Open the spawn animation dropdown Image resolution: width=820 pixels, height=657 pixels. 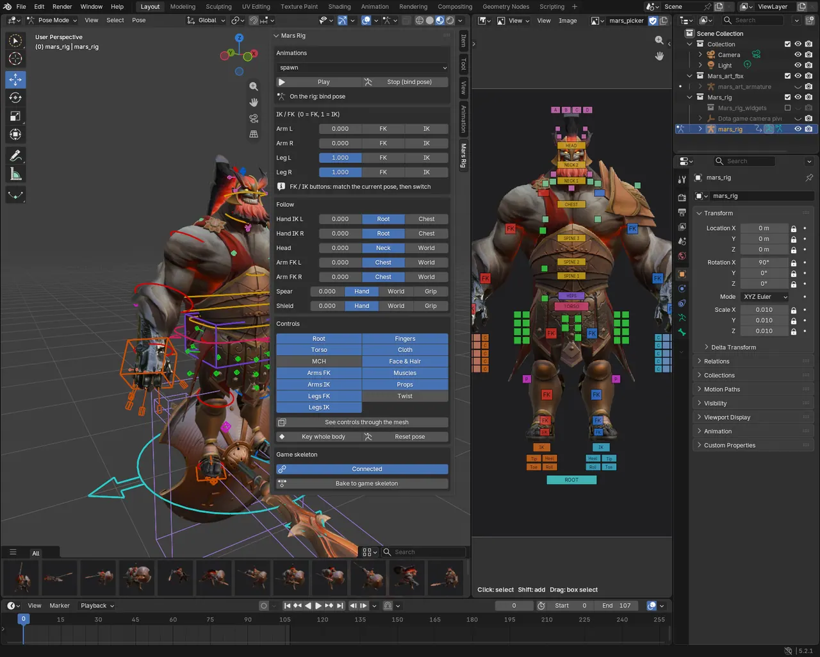coord(362,67)
